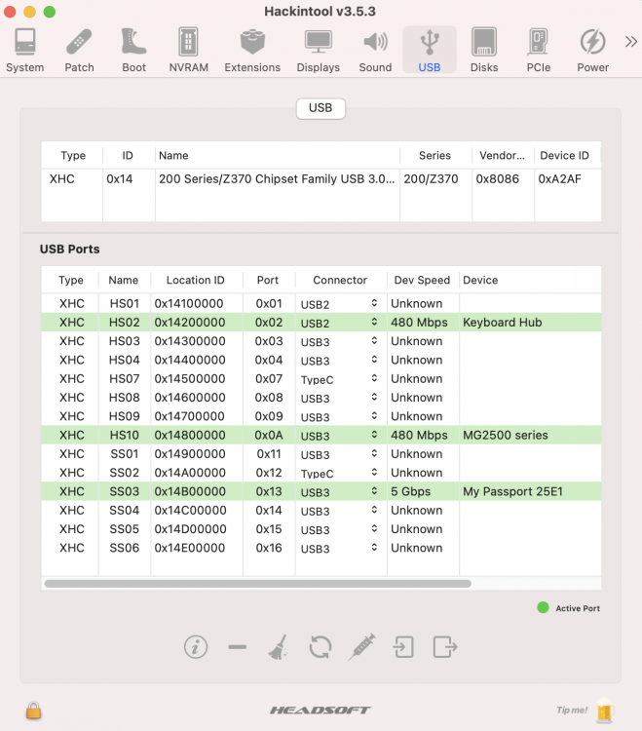Click the 5 Gbps speed cell

coord(410,491)
